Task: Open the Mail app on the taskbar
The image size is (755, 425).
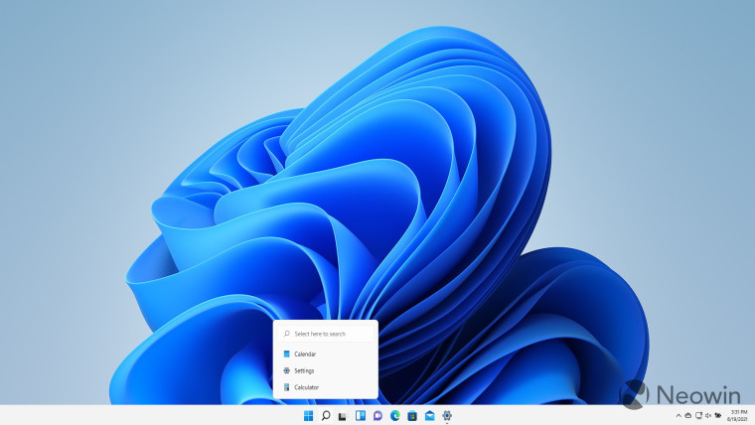Action: (x=429, y=415)
